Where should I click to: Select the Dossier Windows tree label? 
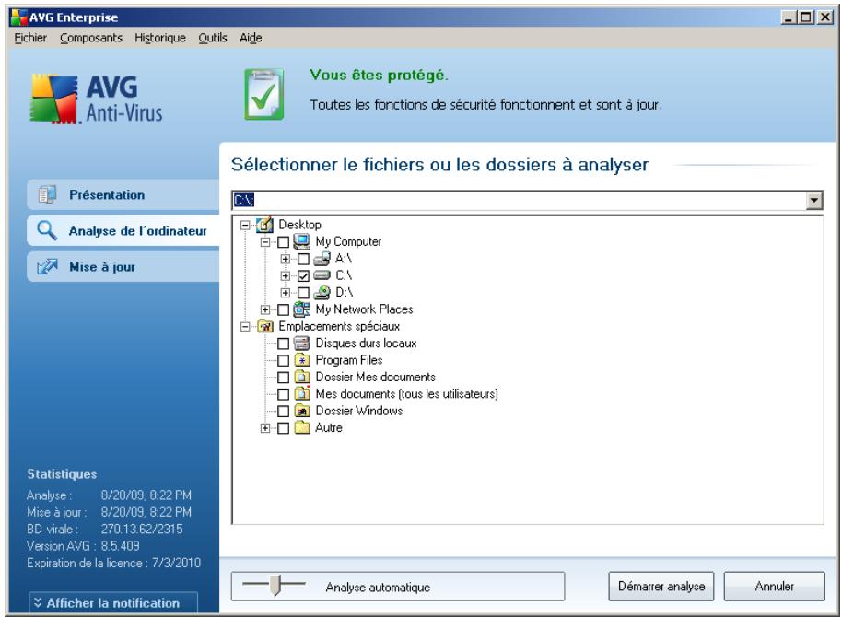click(x=358, y=411)
